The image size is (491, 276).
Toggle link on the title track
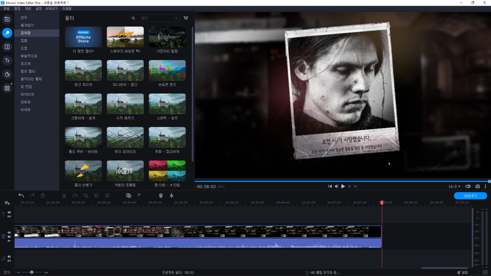click(9, 216)
